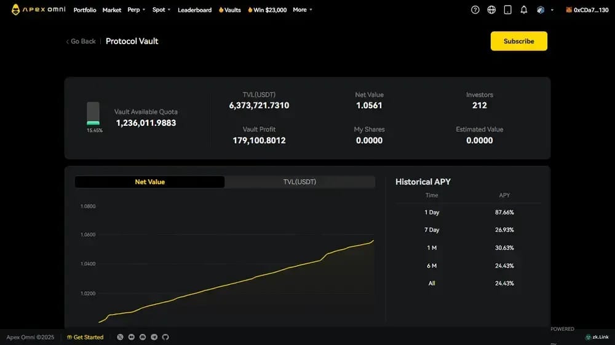Image resolution: width=615 pixels, height=345 pixels.
Task: Expand the More dropdown menu
Action: point(303,10)
